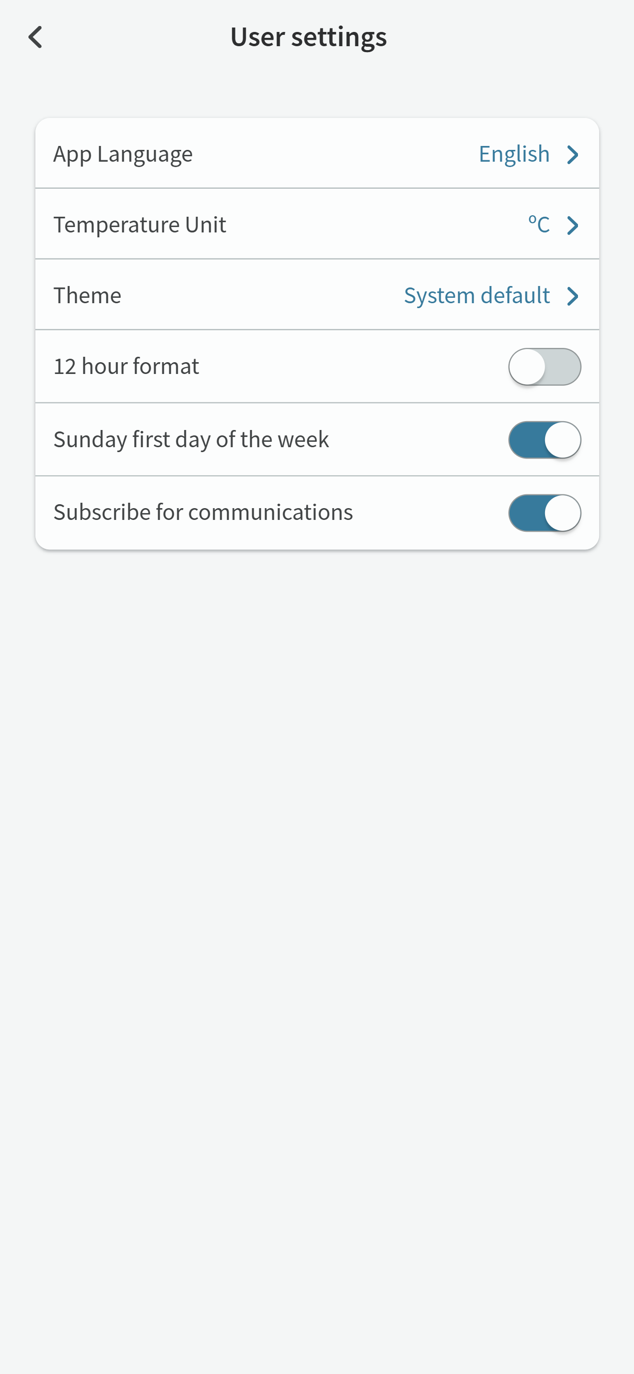Change the °C temperature value
Viewport: 634px width, 1374px height.
539,225
